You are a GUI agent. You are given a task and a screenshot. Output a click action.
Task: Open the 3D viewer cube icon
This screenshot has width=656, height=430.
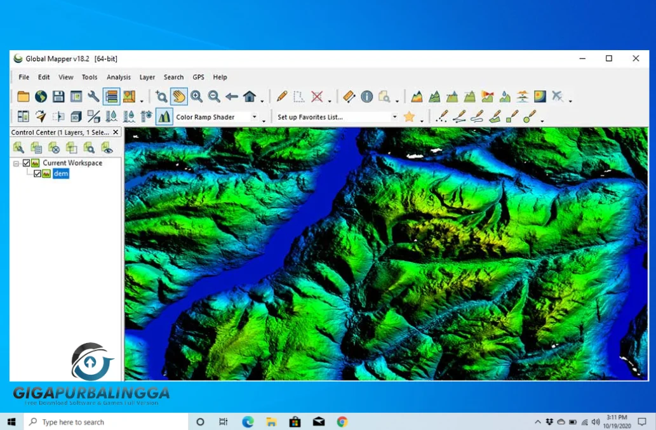point(76,116)
